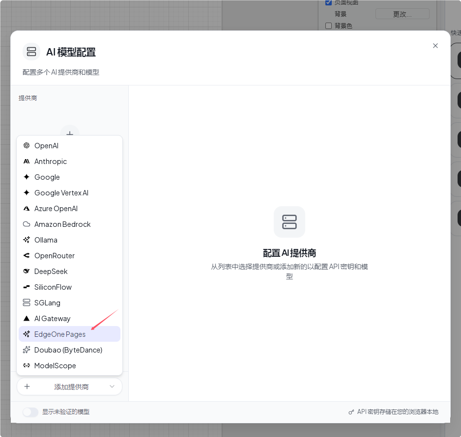
Task: Click the 配置 AI 提供商 heading
Action: tap(289, 253)
